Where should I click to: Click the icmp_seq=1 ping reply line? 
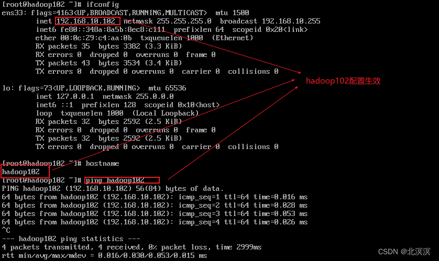[x=155, y=197]
